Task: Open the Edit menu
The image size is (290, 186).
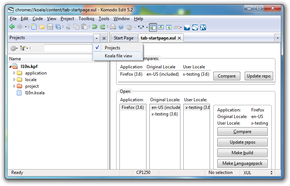Action: (x=24, y=19)
